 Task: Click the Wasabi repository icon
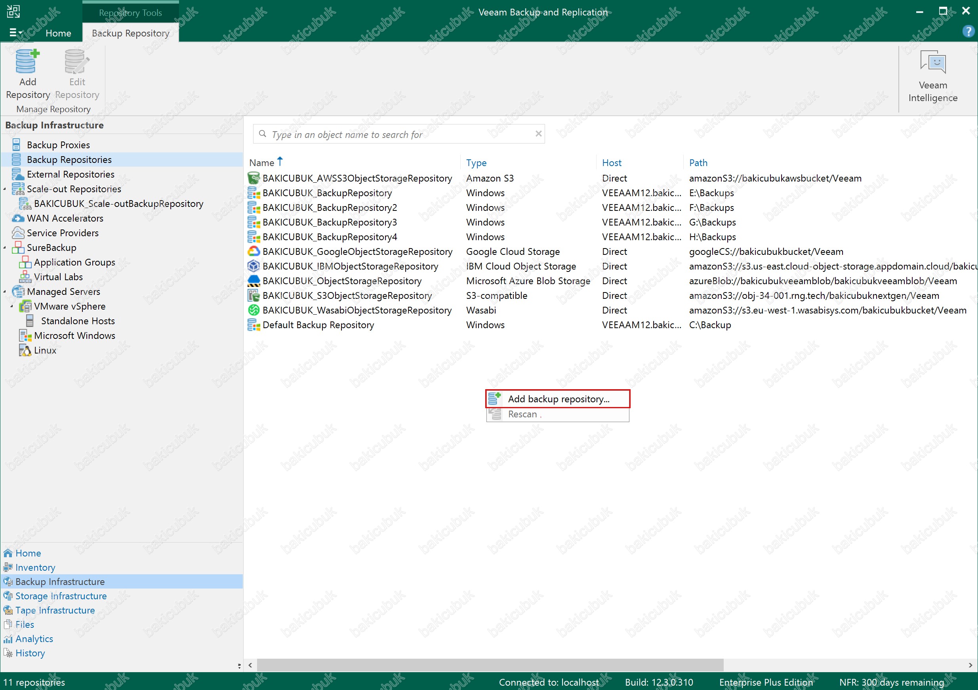click(x=254, y=310)
